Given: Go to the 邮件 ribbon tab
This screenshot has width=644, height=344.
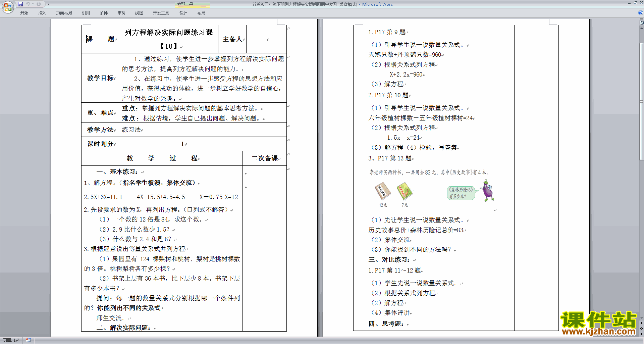Looking at the screenshot, I should click(x=104, y=13).
